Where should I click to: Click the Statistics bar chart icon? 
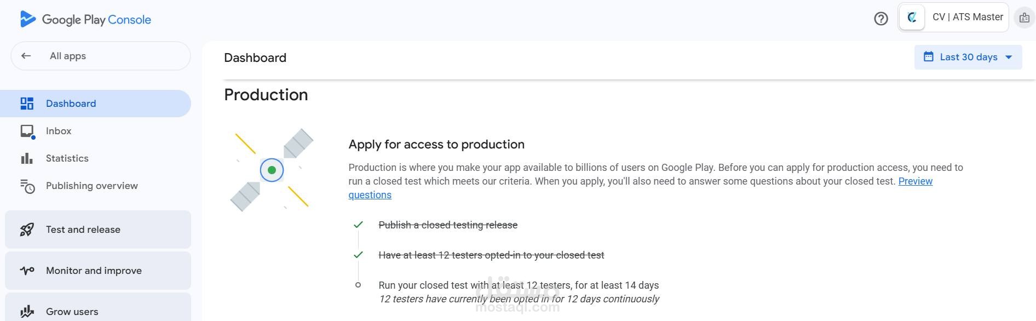point(27,158)
